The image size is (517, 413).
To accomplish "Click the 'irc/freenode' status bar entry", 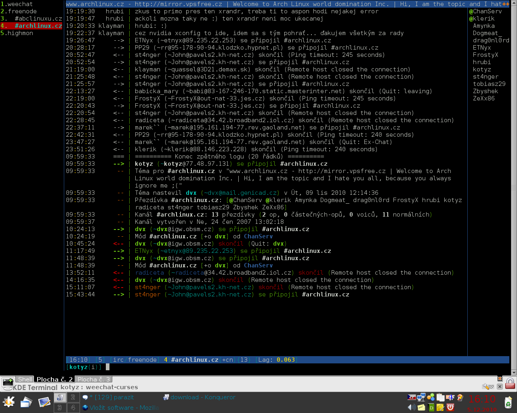I will click(135, 360).
